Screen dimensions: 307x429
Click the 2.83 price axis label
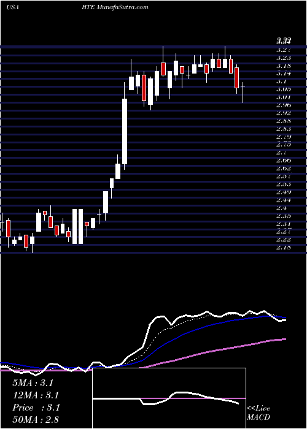point(284,129)
